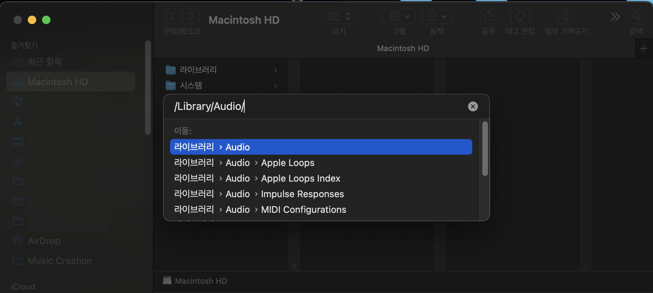
Task: Open the action (동작) menu
Action: click(x=437, y=16)
